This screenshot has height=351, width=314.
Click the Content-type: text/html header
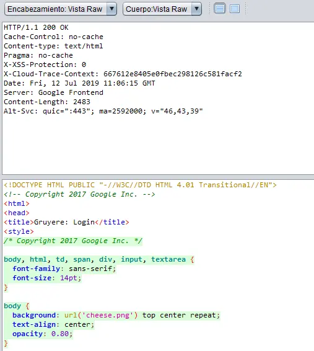[53, 46]
